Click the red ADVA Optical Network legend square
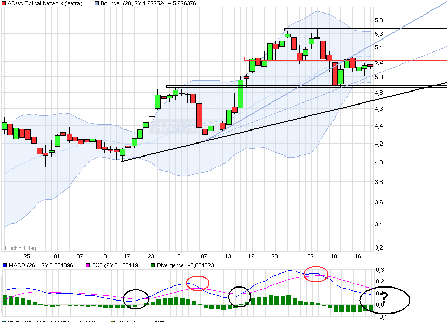447x326 pixels. [4, 3]
